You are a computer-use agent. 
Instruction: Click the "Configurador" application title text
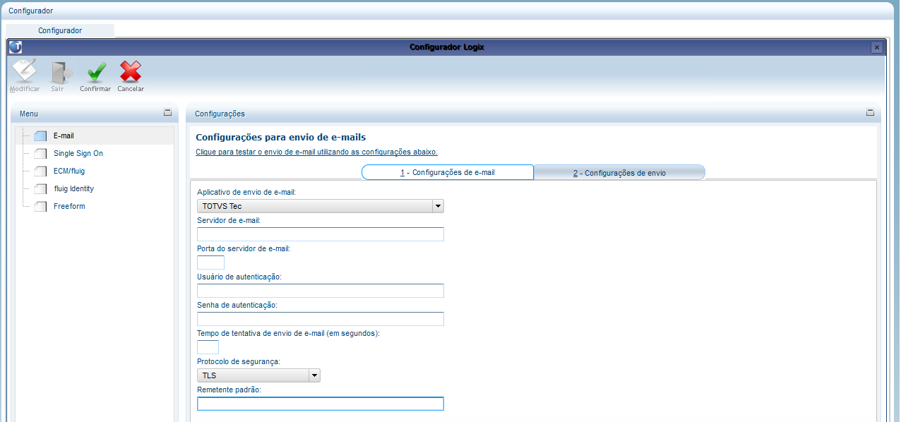point(30,11)
